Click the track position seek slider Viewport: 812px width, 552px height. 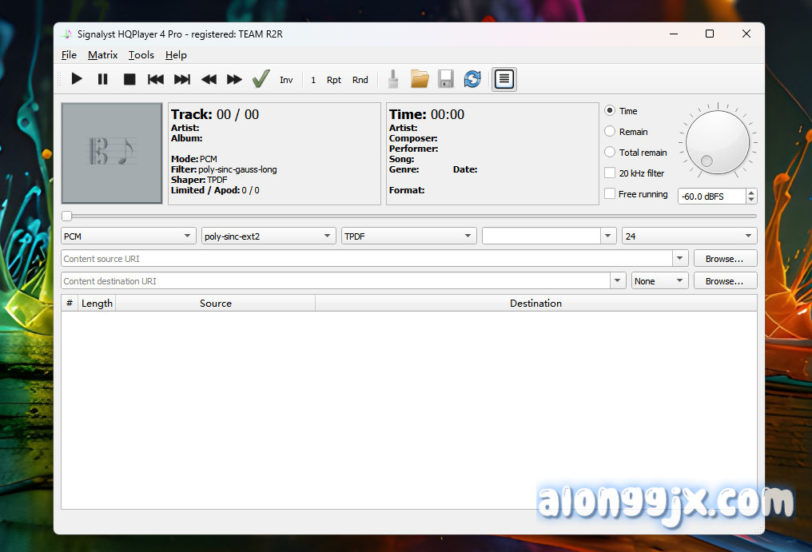(x=409, y=216)
